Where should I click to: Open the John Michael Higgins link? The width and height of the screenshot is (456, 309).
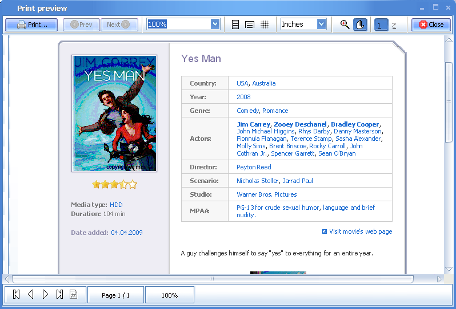coord(266,131)
